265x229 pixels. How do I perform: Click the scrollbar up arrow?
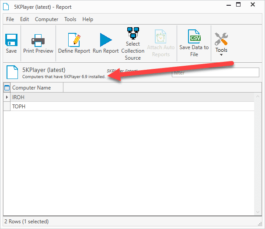pos(258,97)
